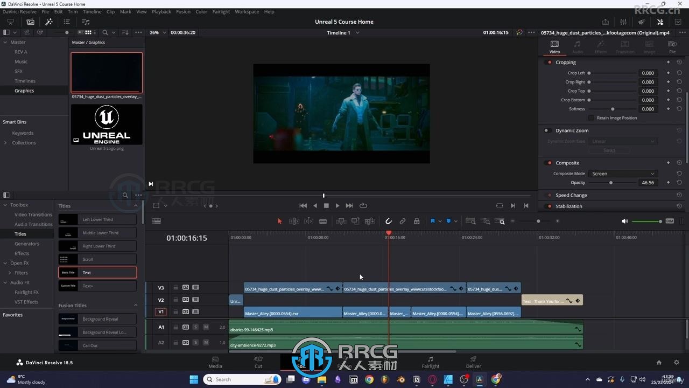Image resolution: width=689 pixels, height=388 pixels.
Task: Stop playback in the viewer
Action: pos(326,205)
